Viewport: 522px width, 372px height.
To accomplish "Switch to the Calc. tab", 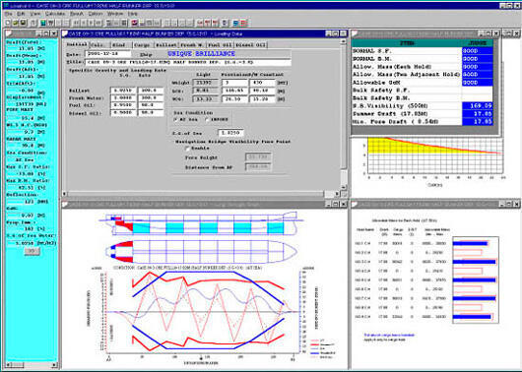I will click(99, 45).
